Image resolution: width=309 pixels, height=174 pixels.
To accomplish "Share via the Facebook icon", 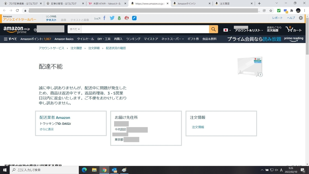I will coord(104,18).
